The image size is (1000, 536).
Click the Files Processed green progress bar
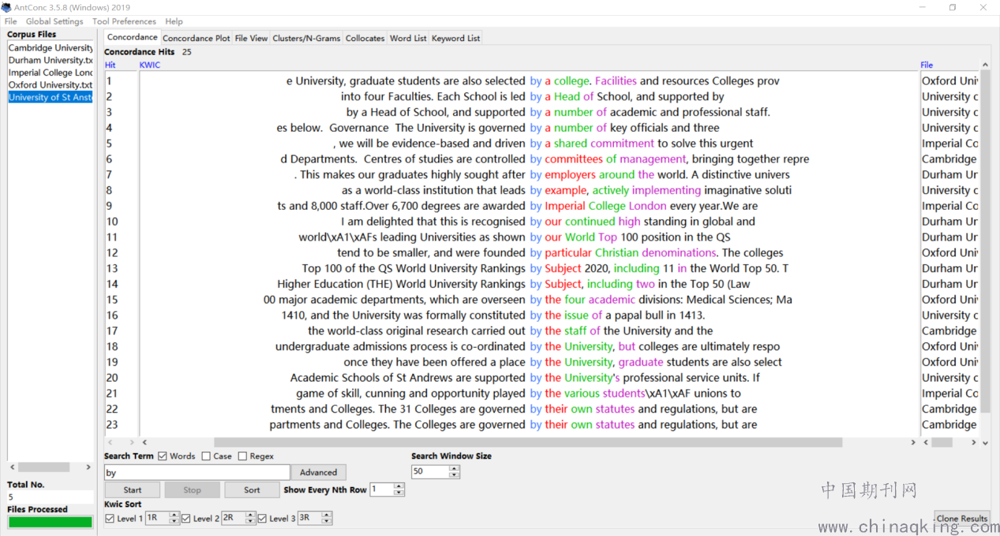click(50, 522)
